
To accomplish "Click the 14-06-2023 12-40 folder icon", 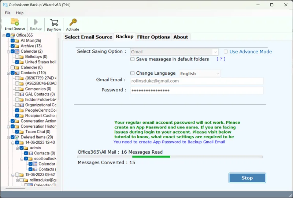I will coord(22,142).
